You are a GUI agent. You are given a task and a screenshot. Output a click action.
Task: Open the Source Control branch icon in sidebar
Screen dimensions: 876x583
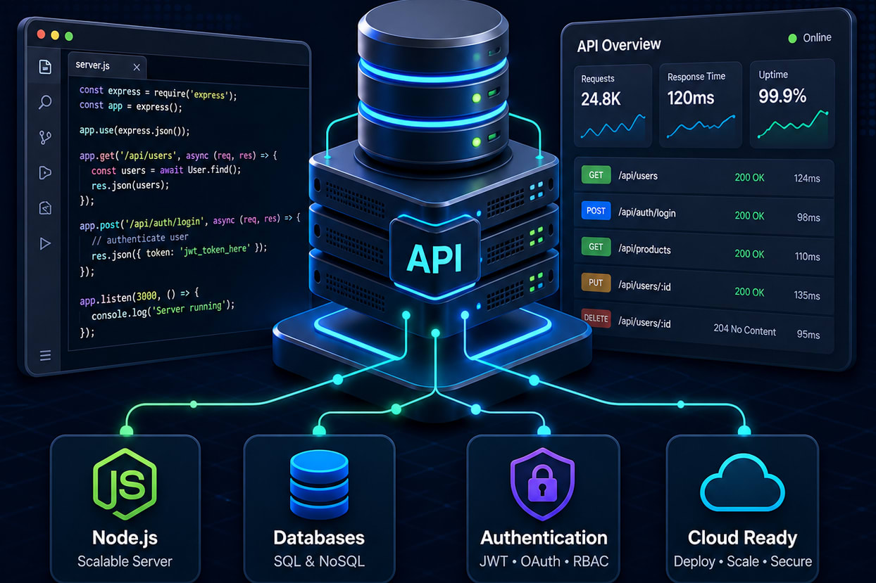[45, 137]
